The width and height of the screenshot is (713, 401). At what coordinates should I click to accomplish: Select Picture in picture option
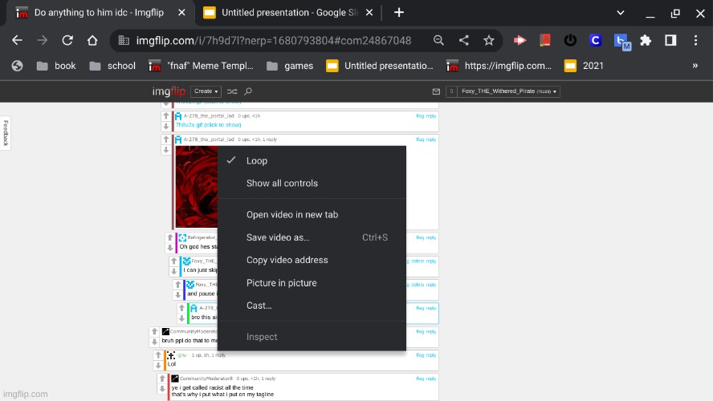click(312, 283)
